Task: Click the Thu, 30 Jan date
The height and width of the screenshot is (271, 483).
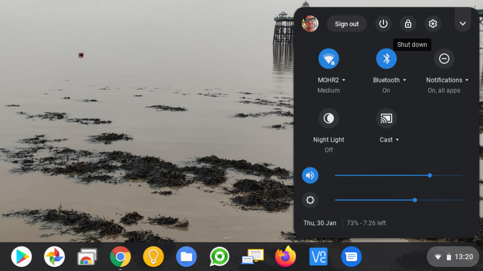Action: tap(320, 223)
